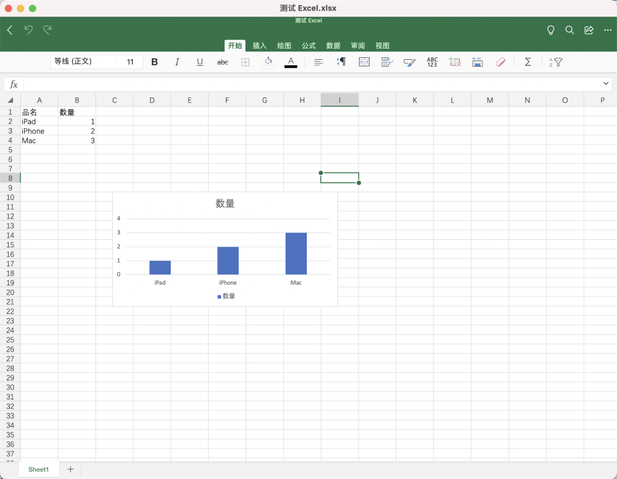Add a new sheet with plus button
617x479 pixels.
click(x=70, y=469)
